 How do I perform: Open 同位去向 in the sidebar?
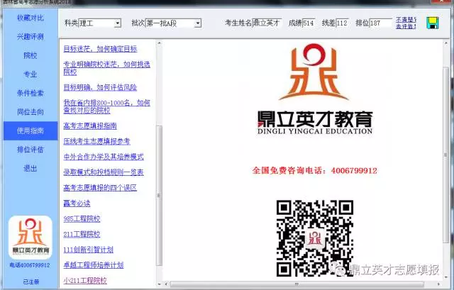[x=31, y=112]
